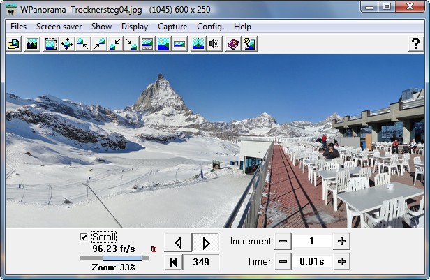Move window to upper-right corner icon

point(99,44)
